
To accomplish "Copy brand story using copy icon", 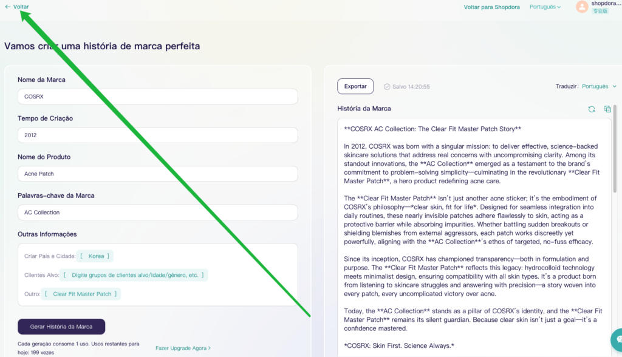I will click(x=607, y=109).
